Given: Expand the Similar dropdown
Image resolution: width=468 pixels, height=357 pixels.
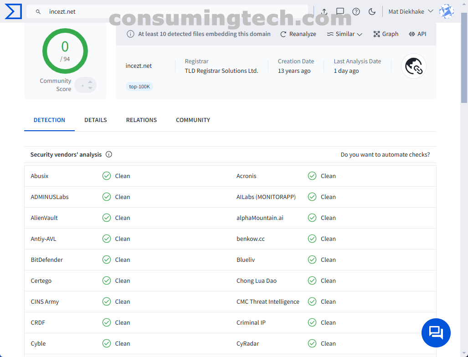Looking at the screenshot, I should (345, 34).
